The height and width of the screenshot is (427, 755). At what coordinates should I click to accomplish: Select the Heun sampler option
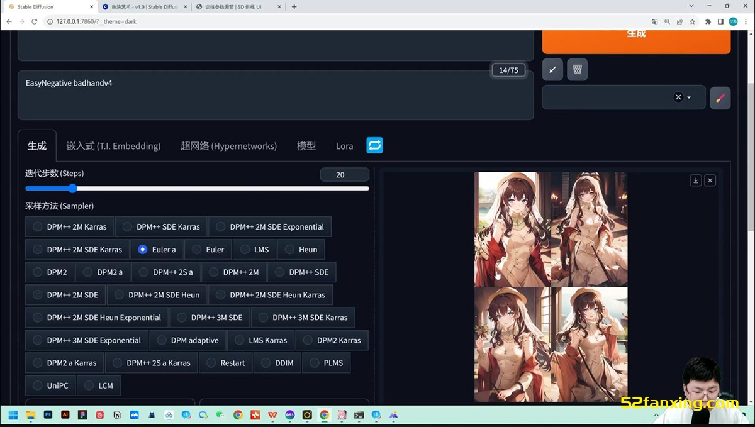click(x=301, y=249)
